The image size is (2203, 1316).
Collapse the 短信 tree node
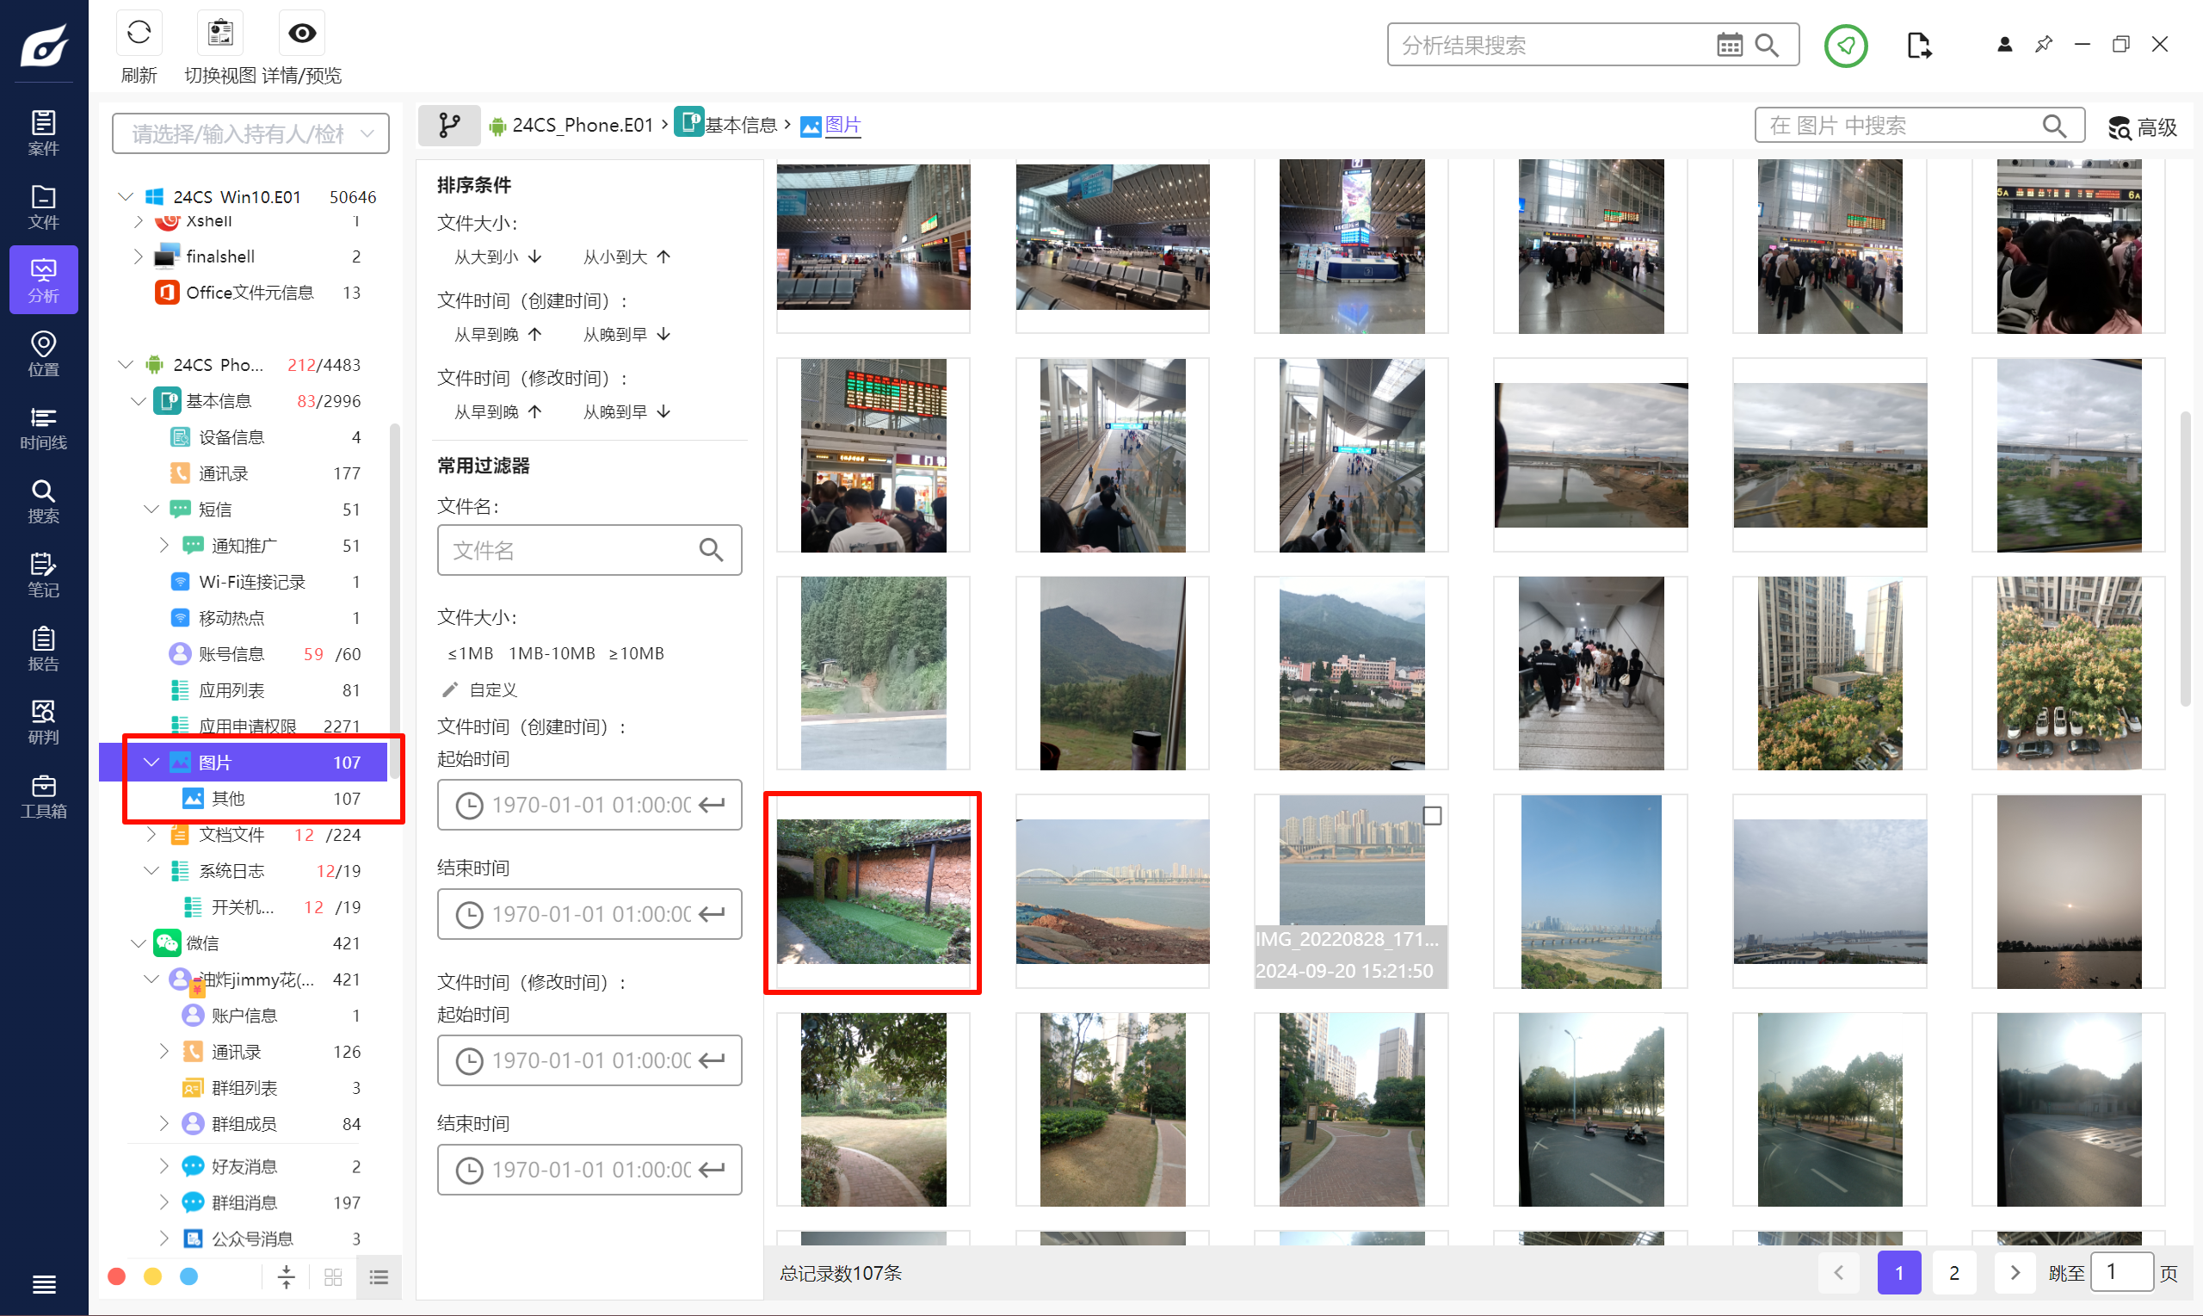click(151, 509)
